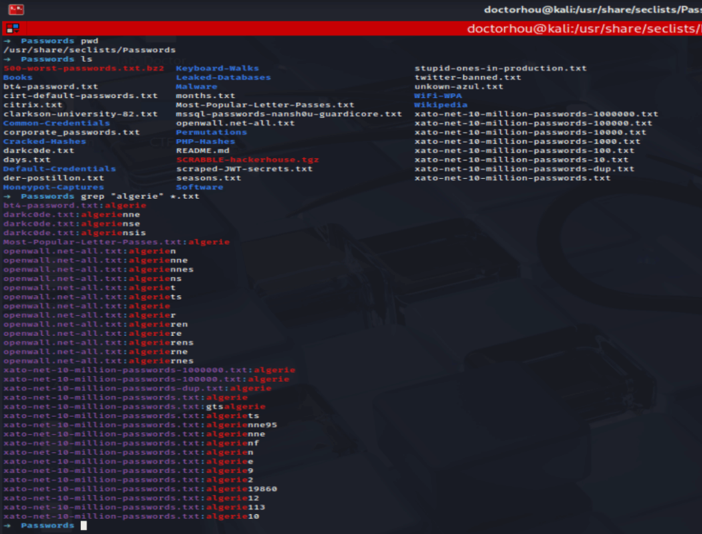
Task: Click cirt-default-passwords.txt file name
Action: [x=81, y=96]
